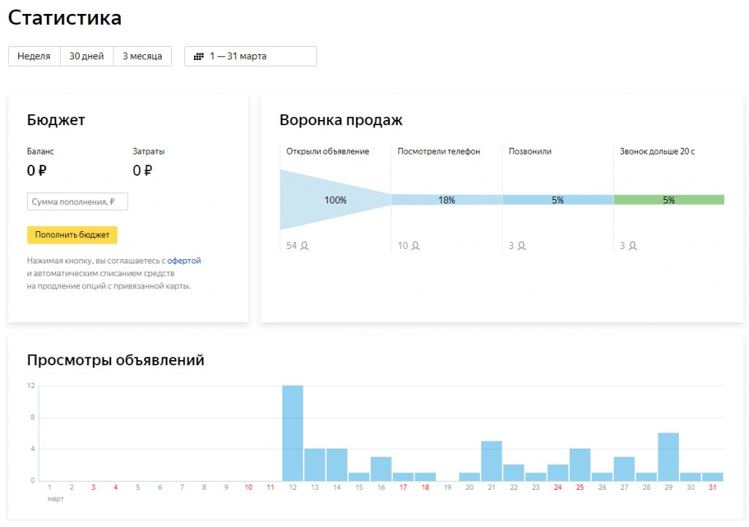Switch to the 30 дней period
The height and width of the screenshot is (527, 749).
click(x=86, y=56)
